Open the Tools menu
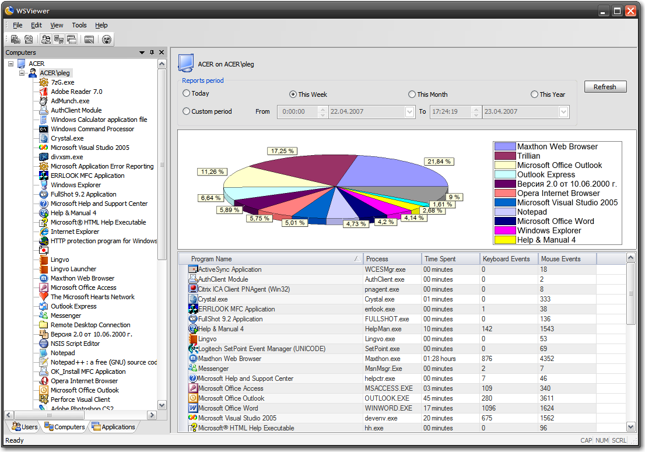 click(x=79, y=25)
